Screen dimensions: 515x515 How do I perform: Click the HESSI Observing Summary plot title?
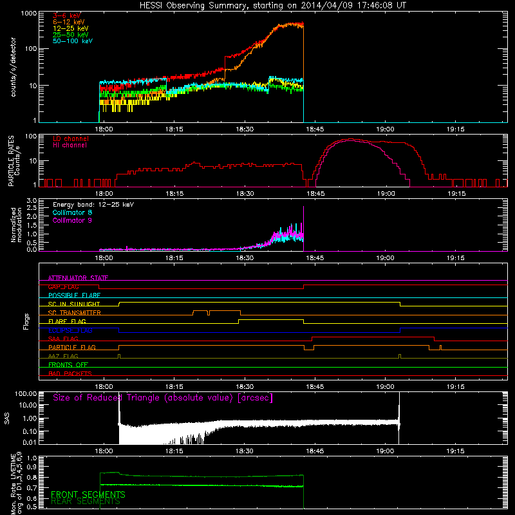pos(272,6)
